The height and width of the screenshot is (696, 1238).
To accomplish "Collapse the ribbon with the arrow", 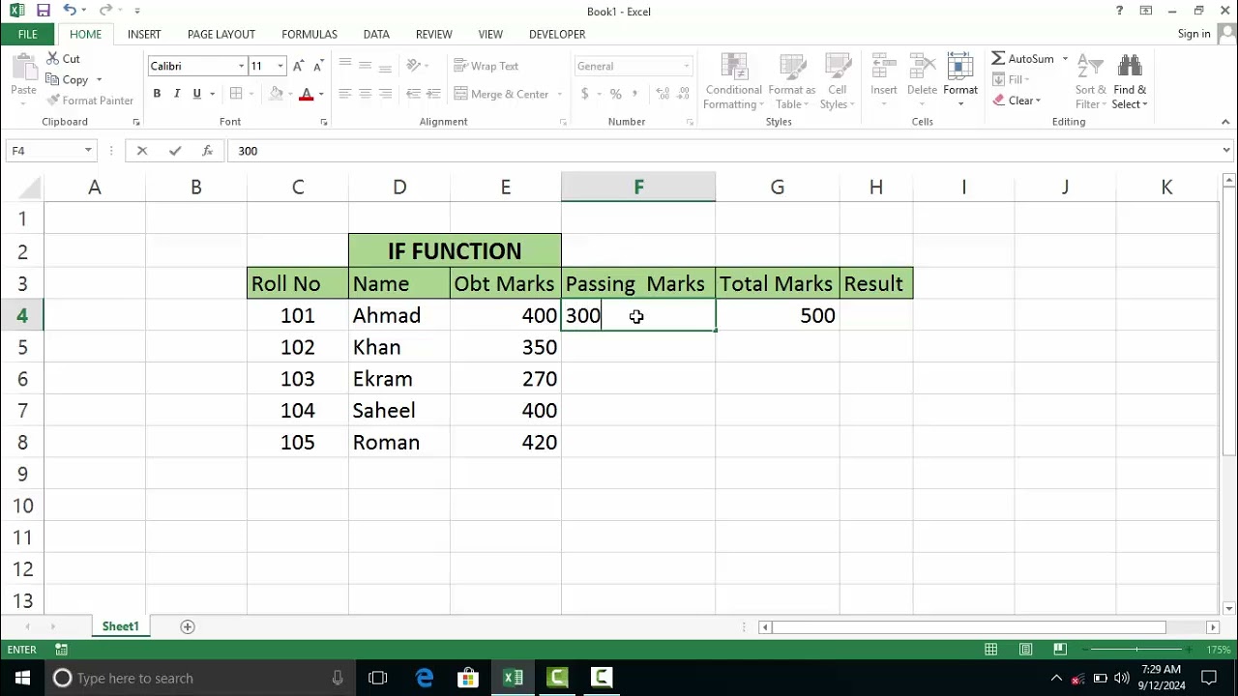I will [x=1225, y=122].
